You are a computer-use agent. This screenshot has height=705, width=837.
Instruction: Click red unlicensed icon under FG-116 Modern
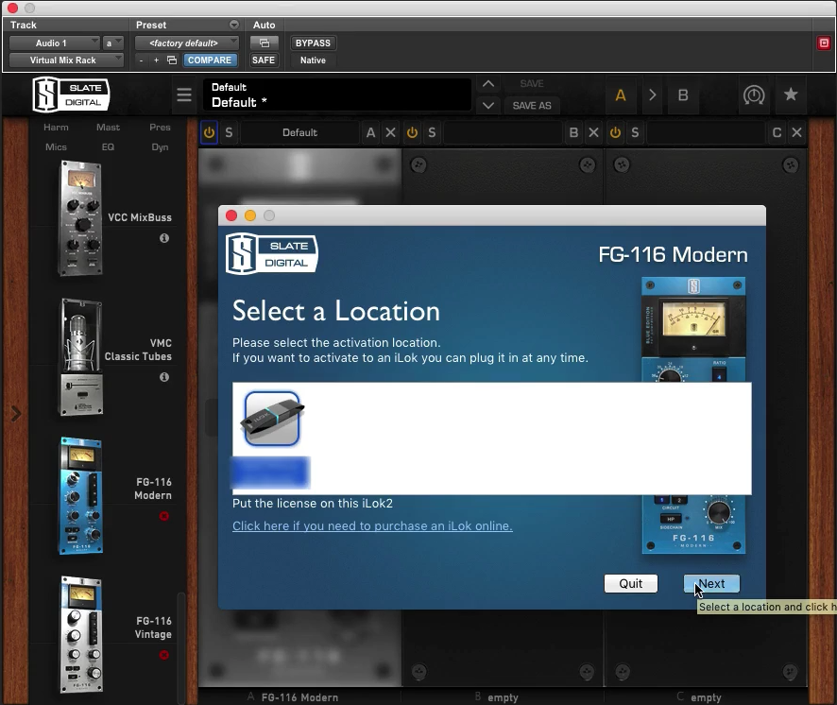(164, 516)
